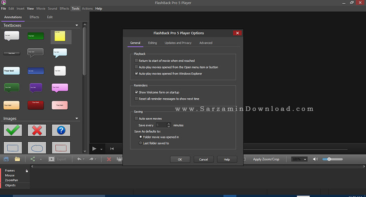This screenshot has width=366, height=197.
Task: Collapse the Textboxes section arrow
Action: 77,25
